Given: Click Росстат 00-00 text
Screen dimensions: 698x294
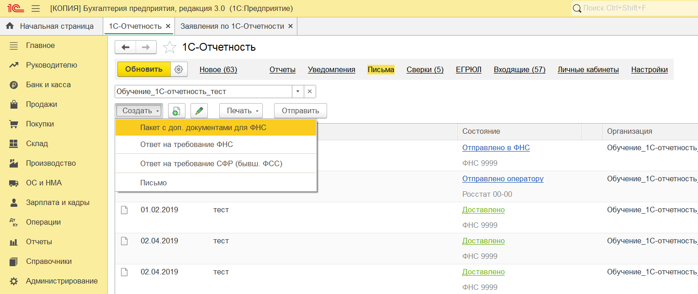Looking at the screenshot, I should (487, 194).
